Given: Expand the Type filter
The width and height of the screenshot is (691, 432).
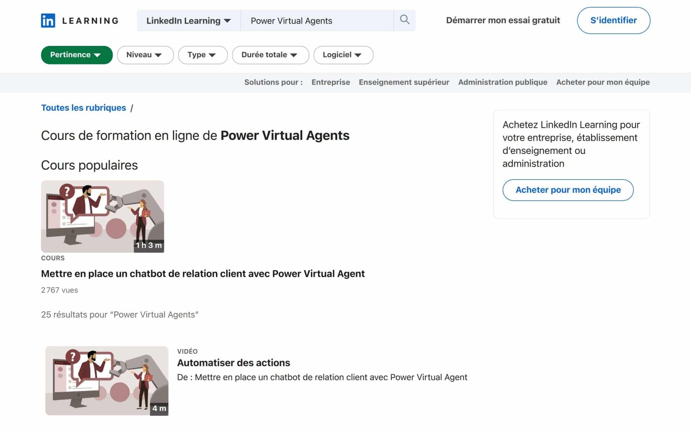Looking at the screenshot, I should click(203, 55).
